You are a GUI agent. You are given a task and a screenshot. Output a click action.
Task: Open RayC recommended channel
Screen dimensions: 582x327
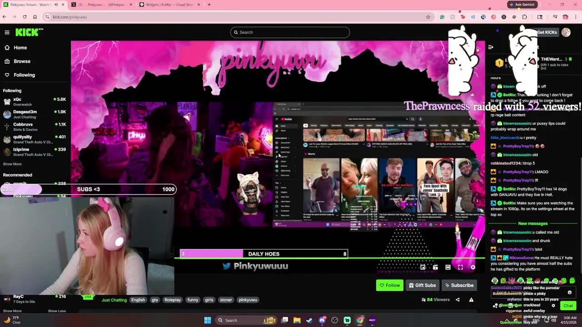click(34, 299)
